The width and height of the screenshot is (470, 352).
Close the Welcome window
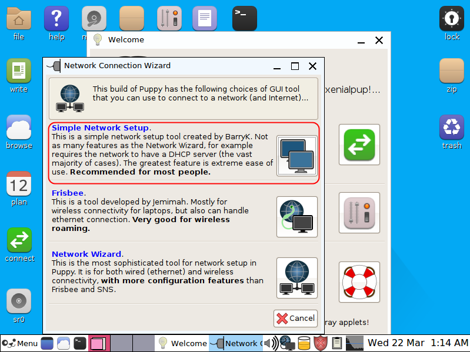379,40
